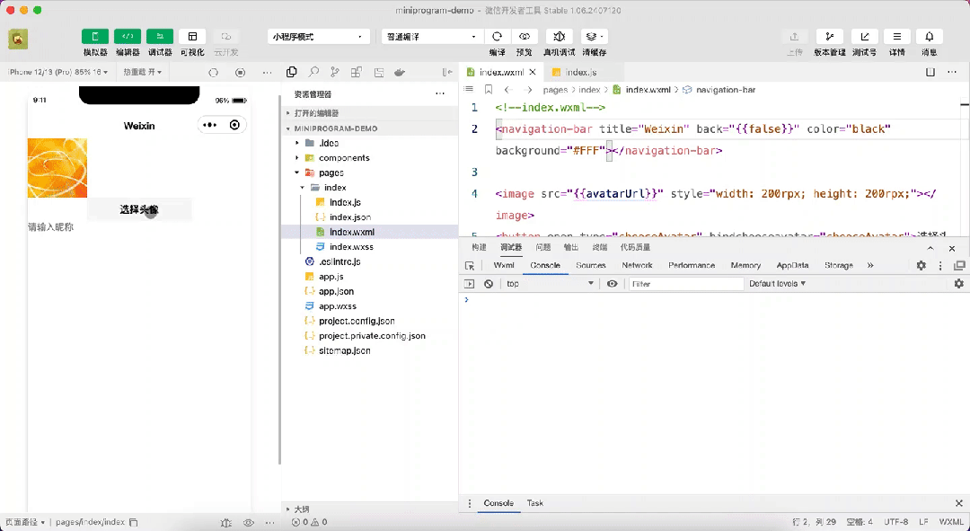Viewport: 970px width, 531px height.
Task: Open the hot reload dropdown
Action: [142, 73]
